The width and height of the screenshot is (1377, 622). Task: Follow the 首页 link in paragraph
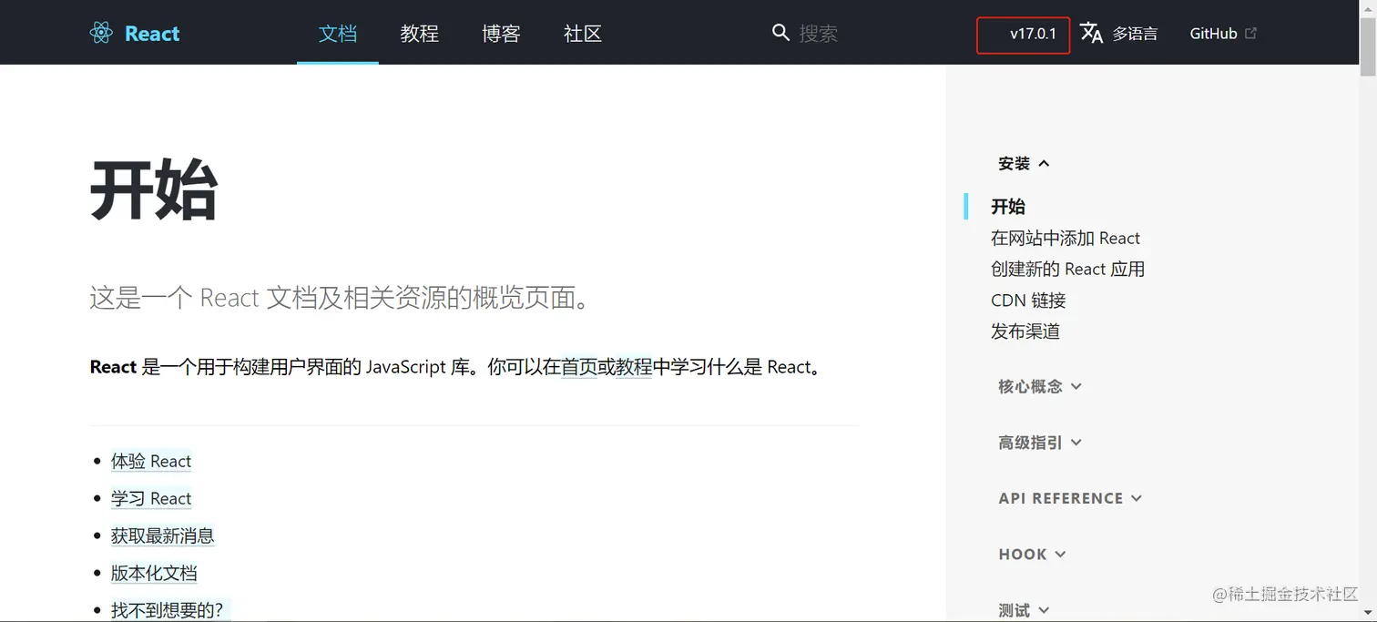point(579,368)
